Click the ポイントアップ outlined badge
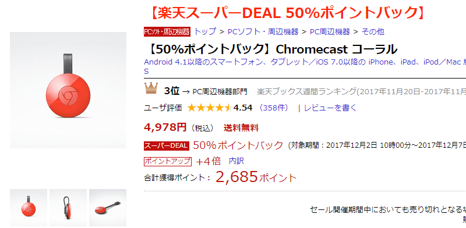This screenshot has width=466, height=228. click(168, 161)
